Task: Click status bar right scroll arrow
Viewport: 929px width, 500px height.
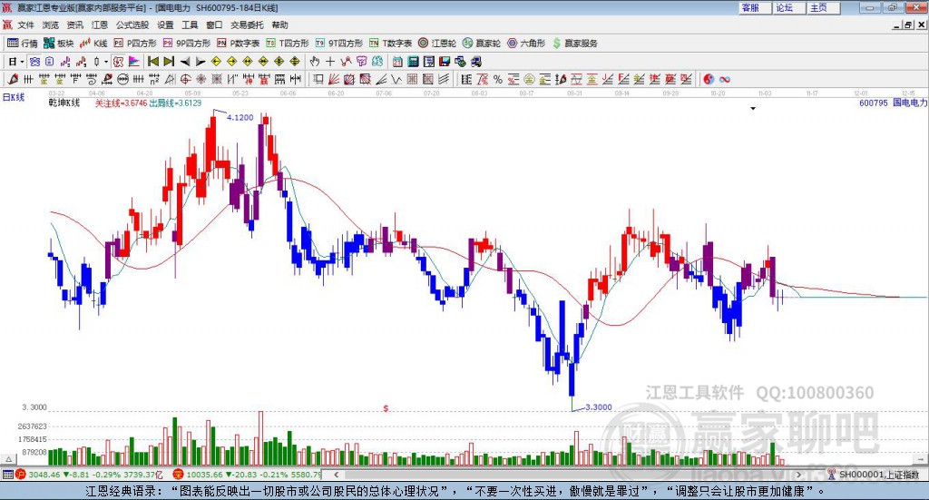Action: coord(798,475)
